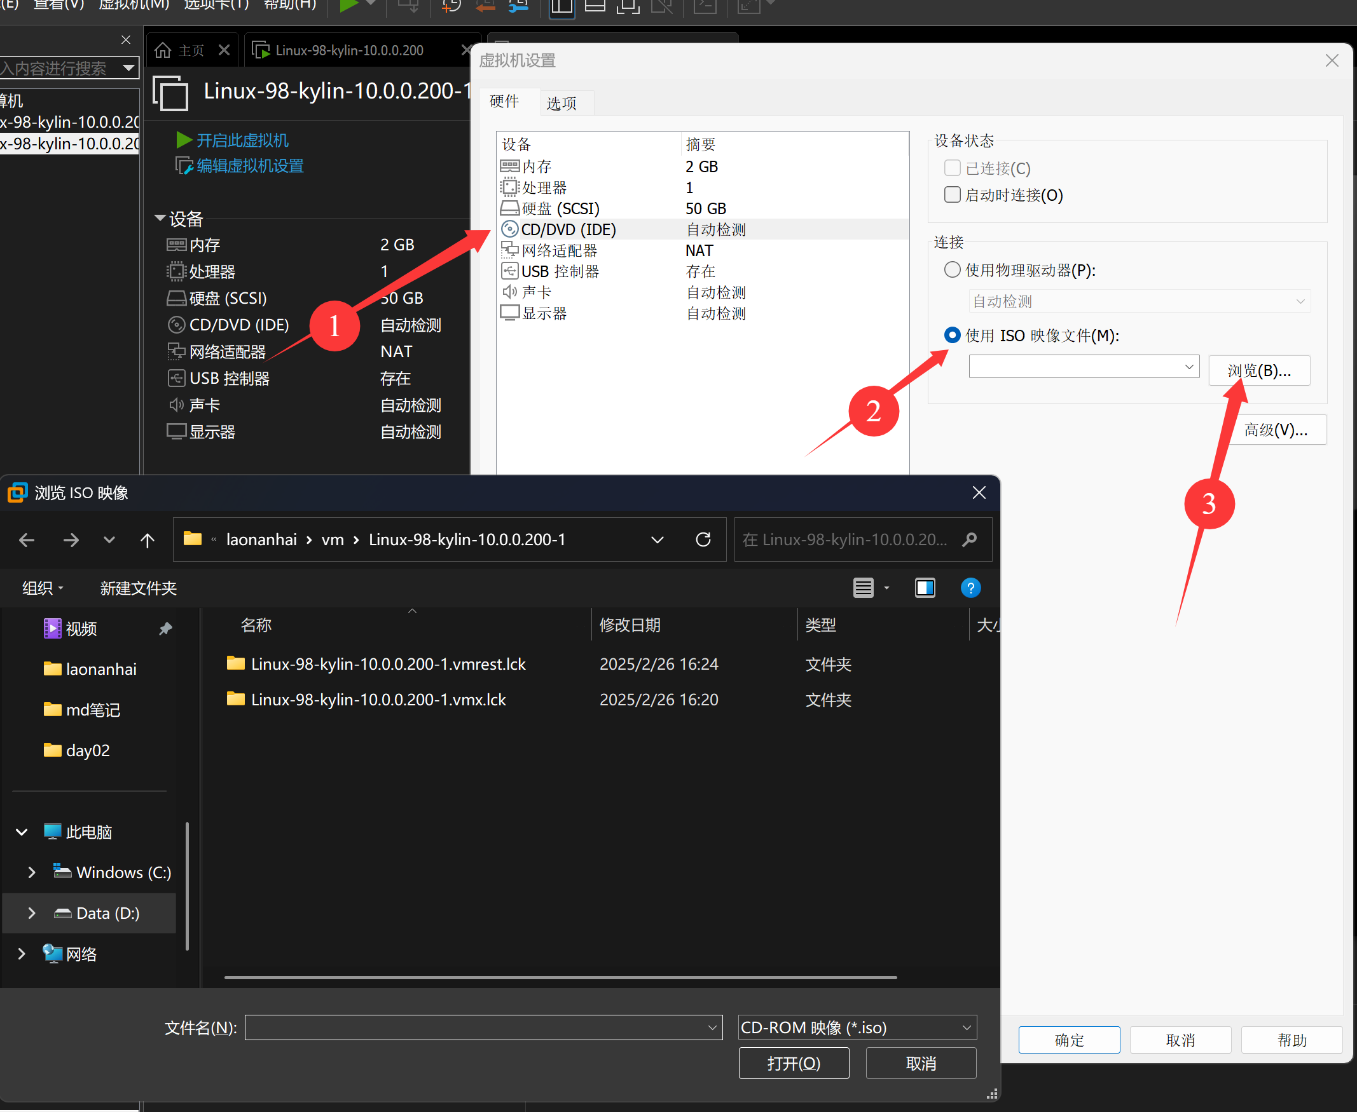Image resolution: width=1357 pixels, height=1112 pixels.
Task: Select 使用 ISO 映像文件 radio button
Action: (x=953, y=335)
